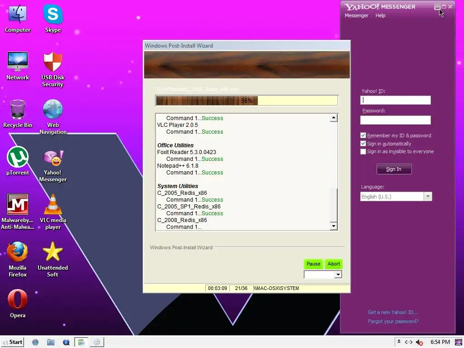Click the Pause button in wizard
Screen dimensions: 464x348
point(314,264)
